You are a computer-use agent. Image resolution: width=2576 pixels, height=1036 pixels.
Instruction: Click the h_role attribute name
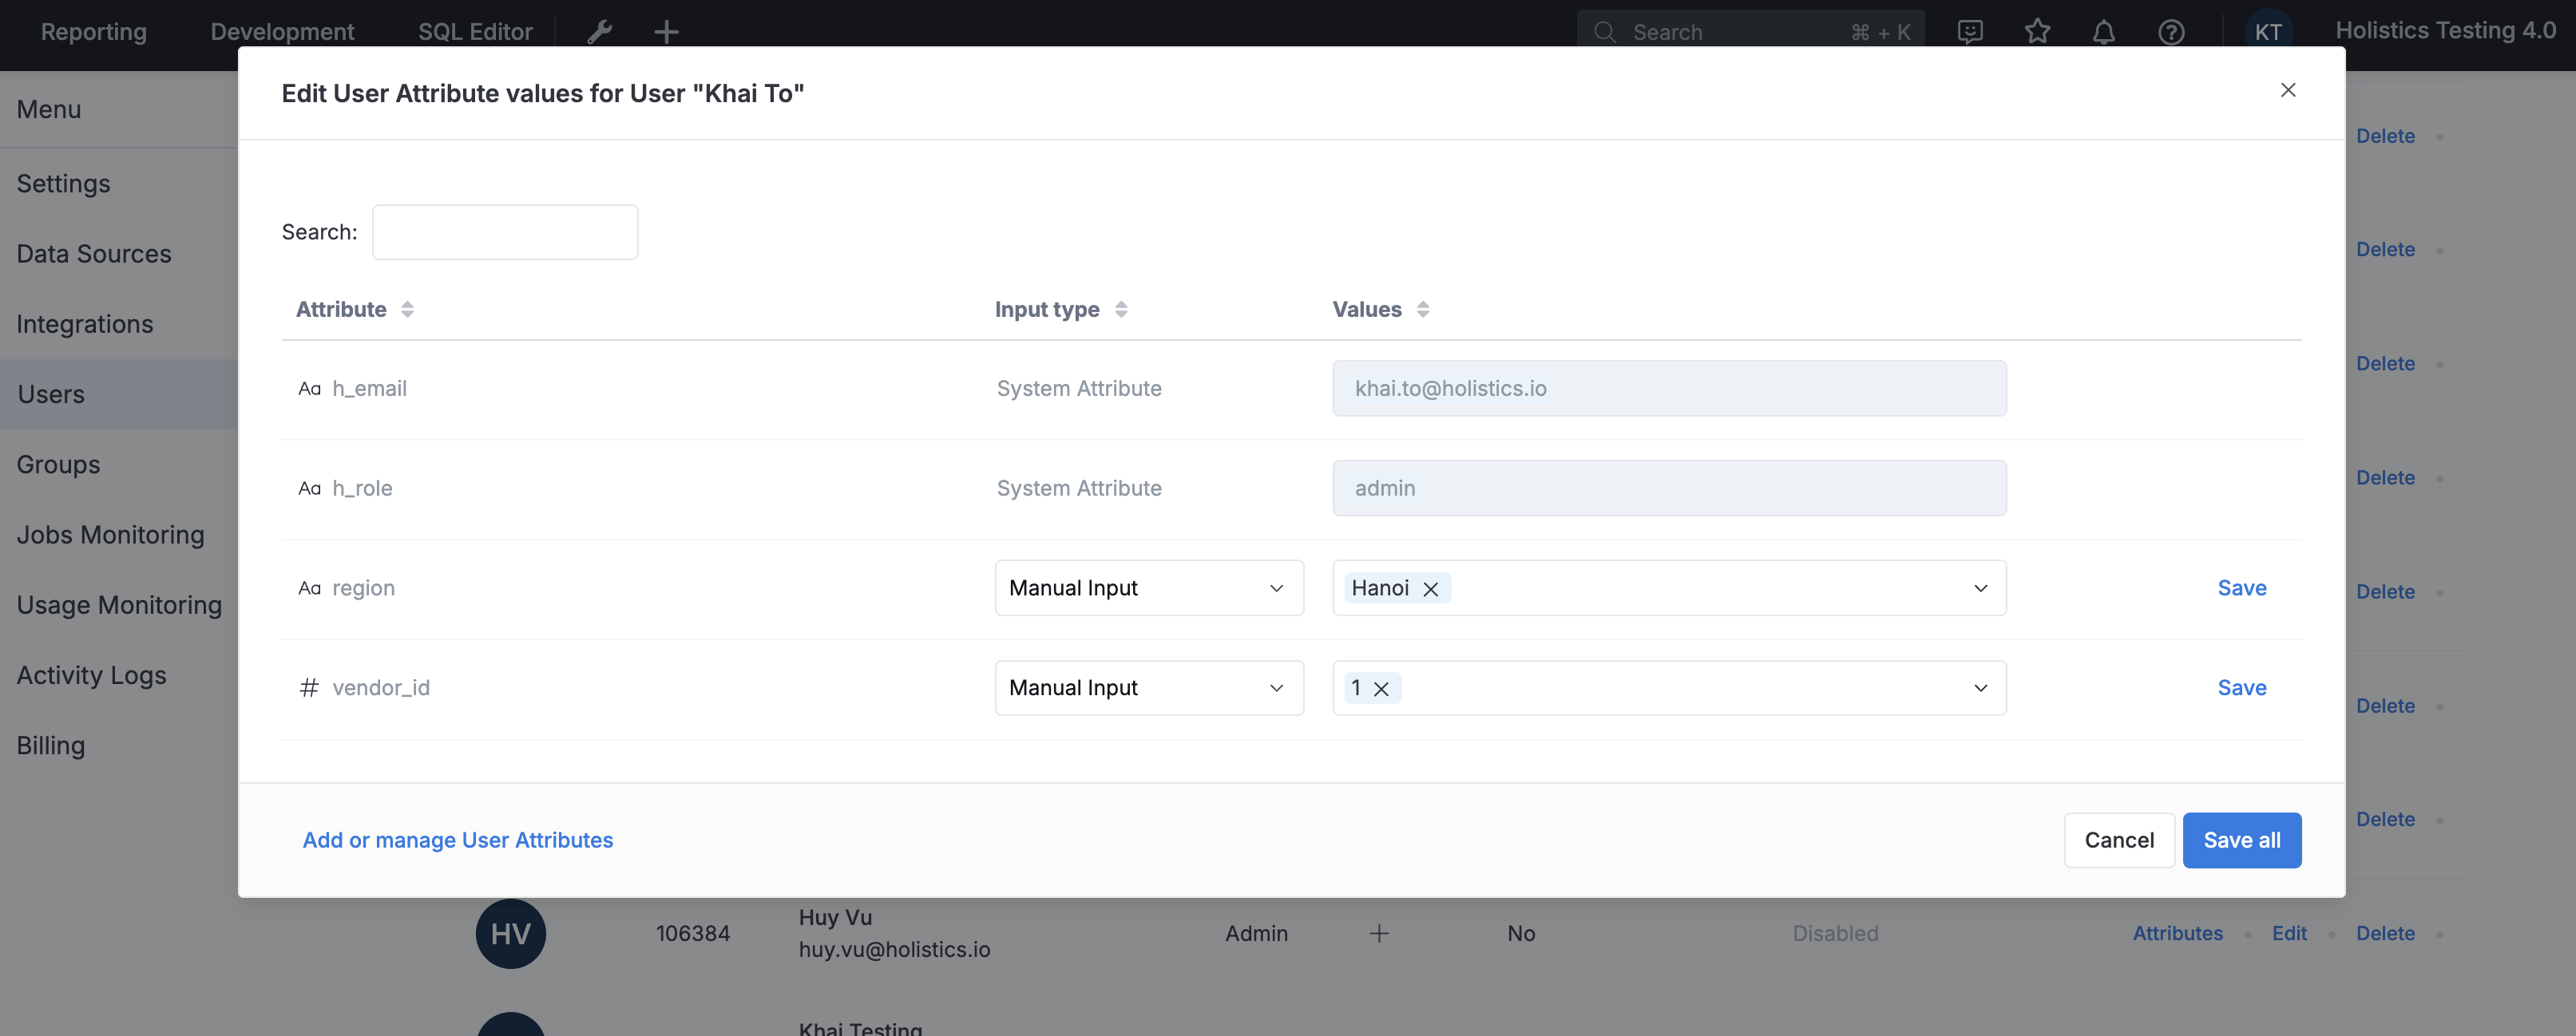coord(362,488)
